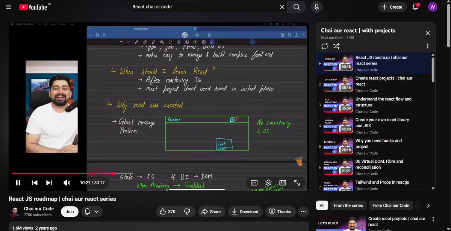This screenshot has width=451, height=231.
Task: Clear the search box text
Action: (x=282, y=7)
